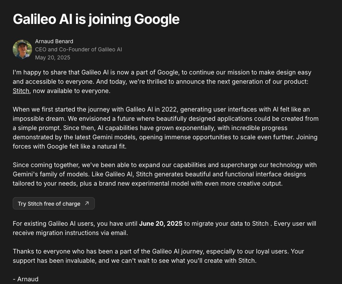Click Galileo AI in the main headline
Image resolution: width=342 pixels, height=284 pixels.
43,19
